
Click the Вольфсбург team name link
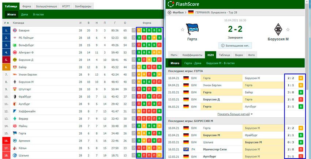[26, 45]
